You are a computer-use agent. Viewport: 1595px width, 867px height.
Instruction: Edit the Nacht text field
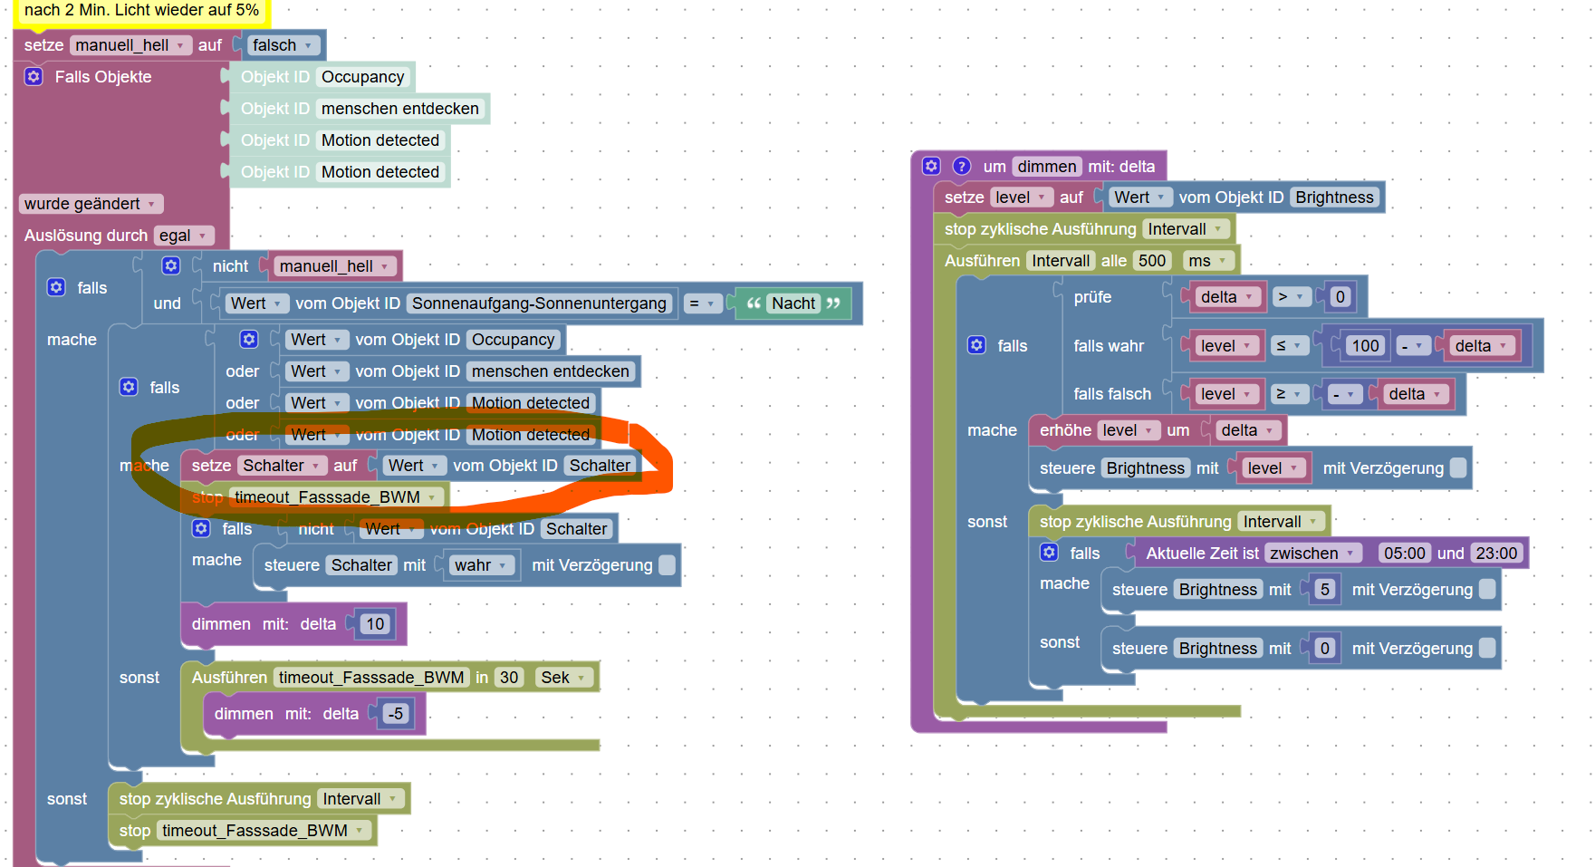(x=793, y=303)
